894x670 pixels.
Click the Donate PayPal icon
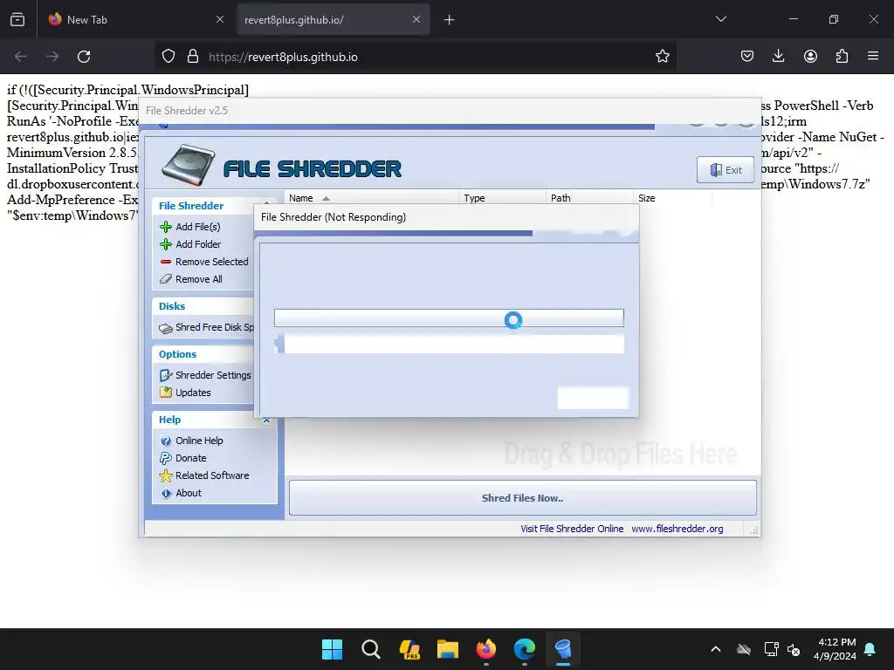pos(166,458)
